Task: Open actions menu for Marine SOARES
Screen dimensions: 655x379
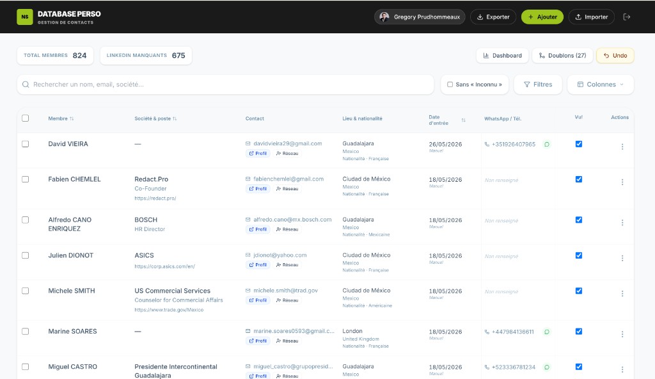Action: coord(622,334)
